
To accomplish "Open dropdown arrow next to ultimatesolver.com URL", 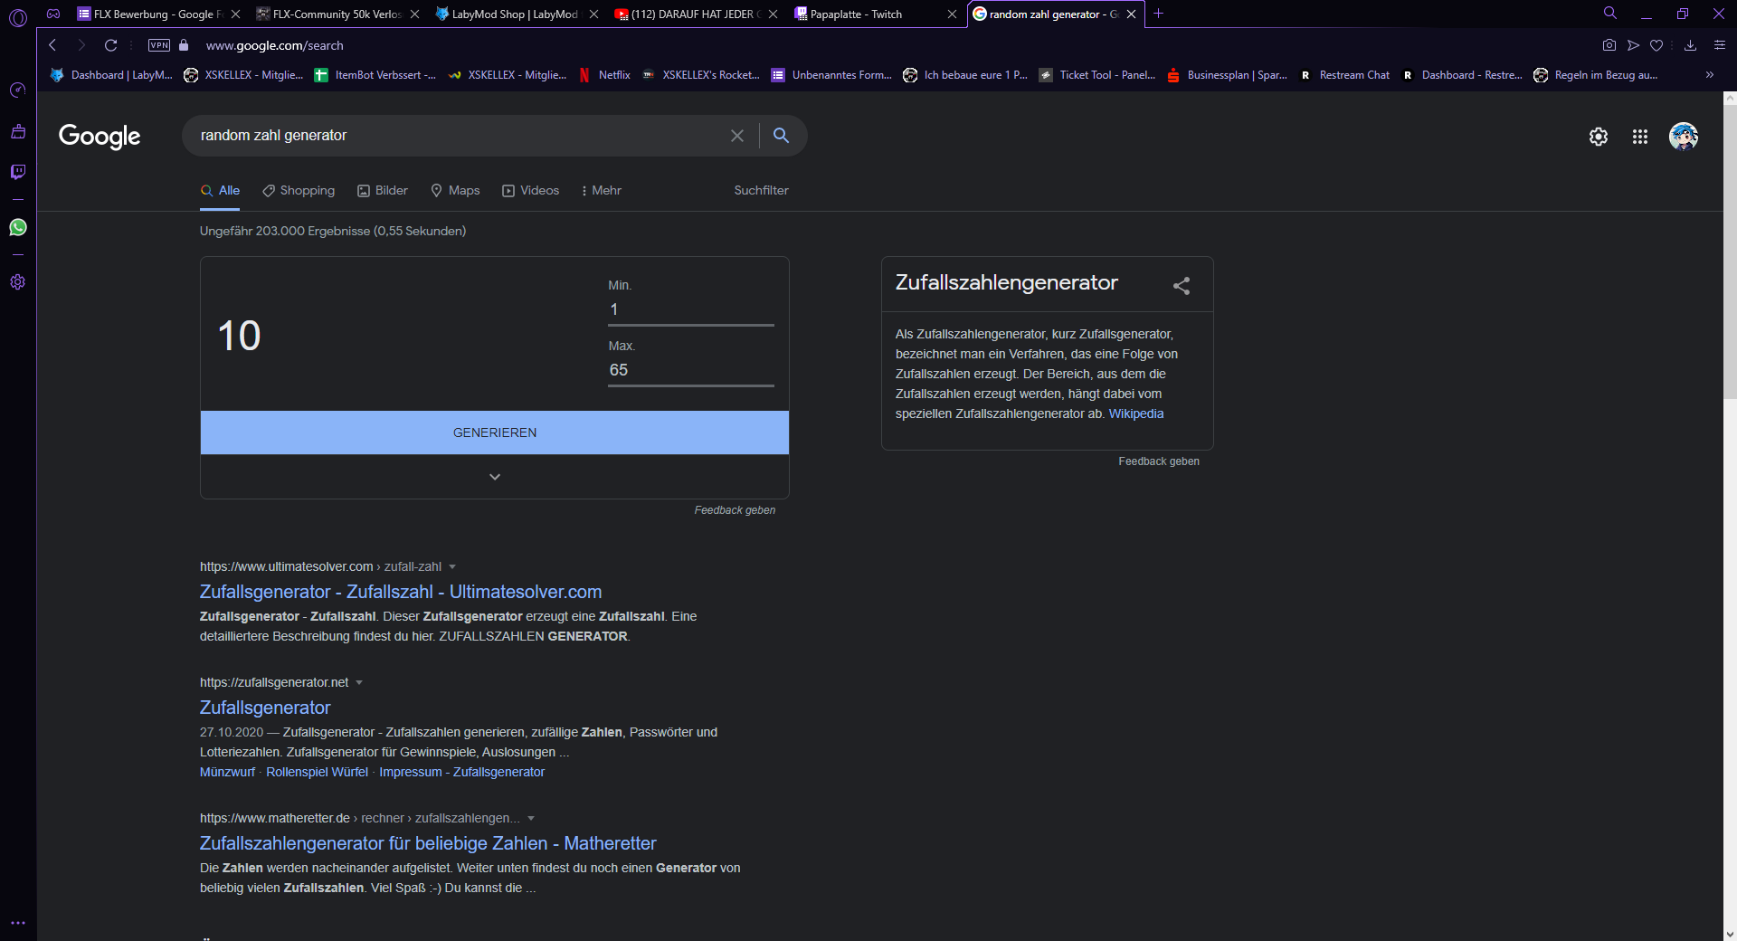I will [452, 567].
